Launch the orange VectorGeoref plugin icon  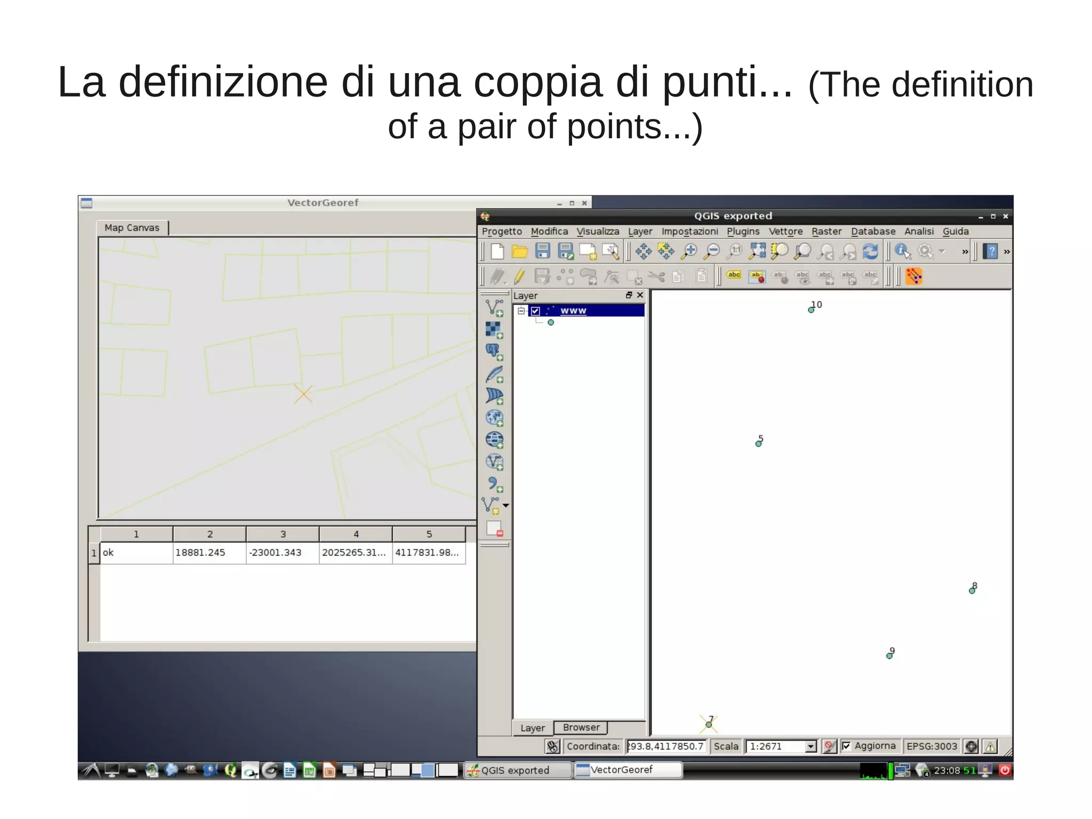914,276
